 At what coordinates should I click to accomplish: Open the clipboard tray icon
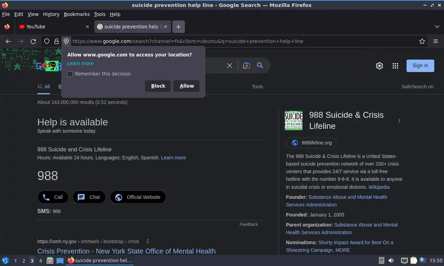coord(413,260)
